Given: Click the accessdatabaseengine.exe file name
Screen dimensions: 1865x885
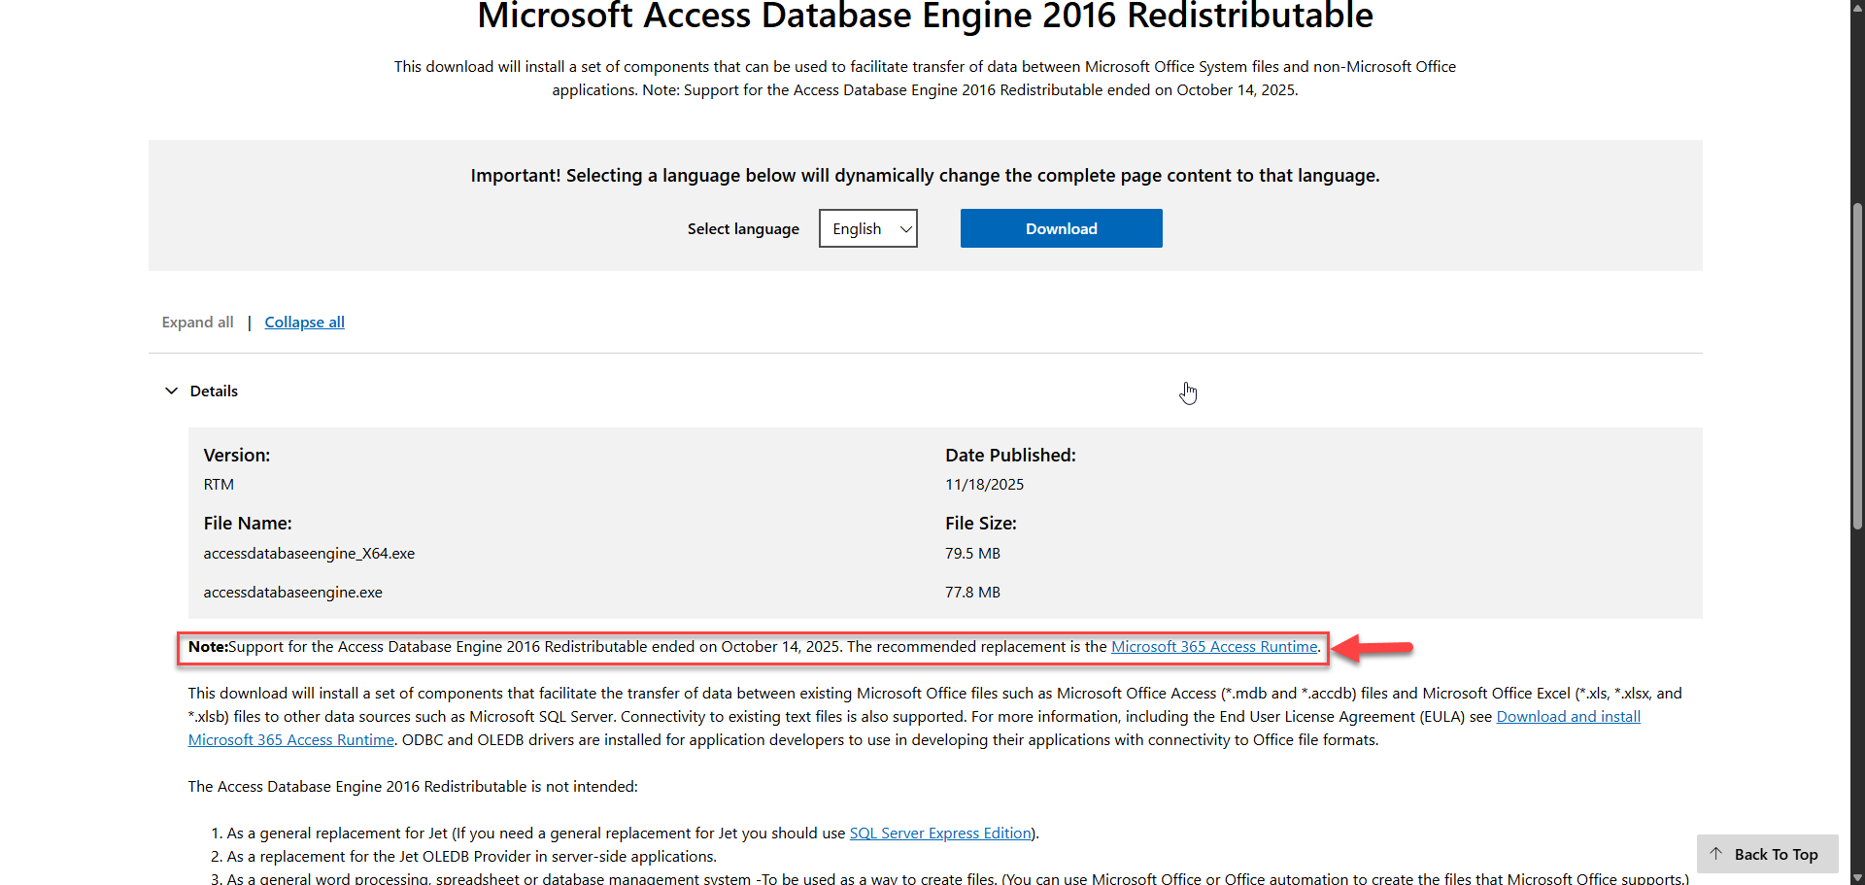Looking at the screenshot, I should pos(292,593).
